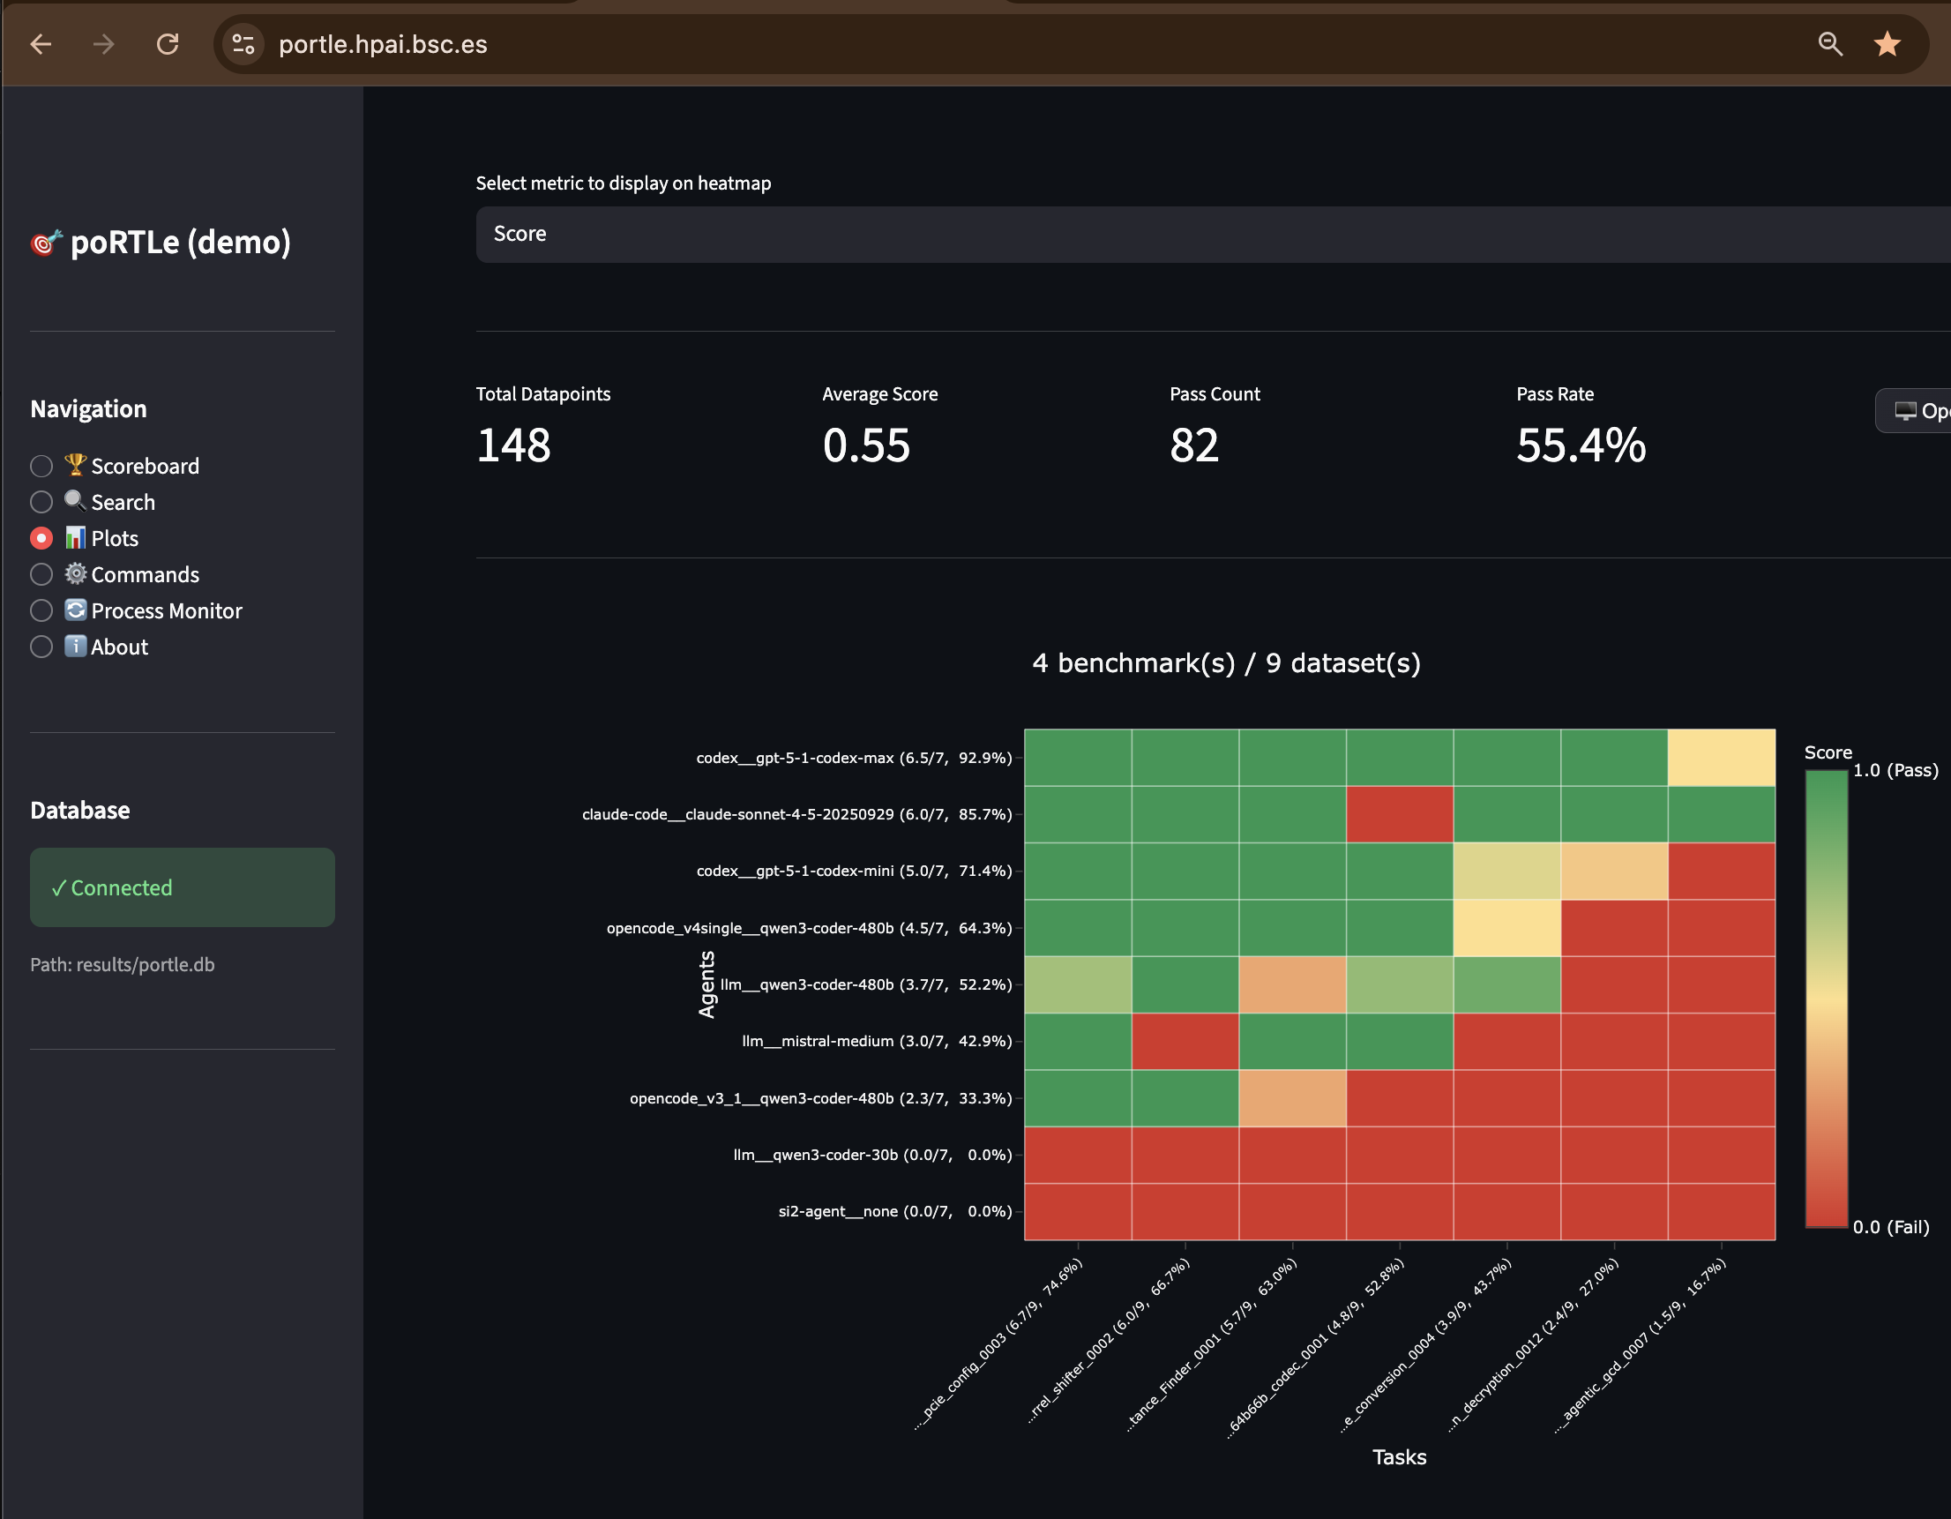Click the yellow cell in codex-max row
1951x1519 pixels.
pyautogui.click(x=1721, y=758)
